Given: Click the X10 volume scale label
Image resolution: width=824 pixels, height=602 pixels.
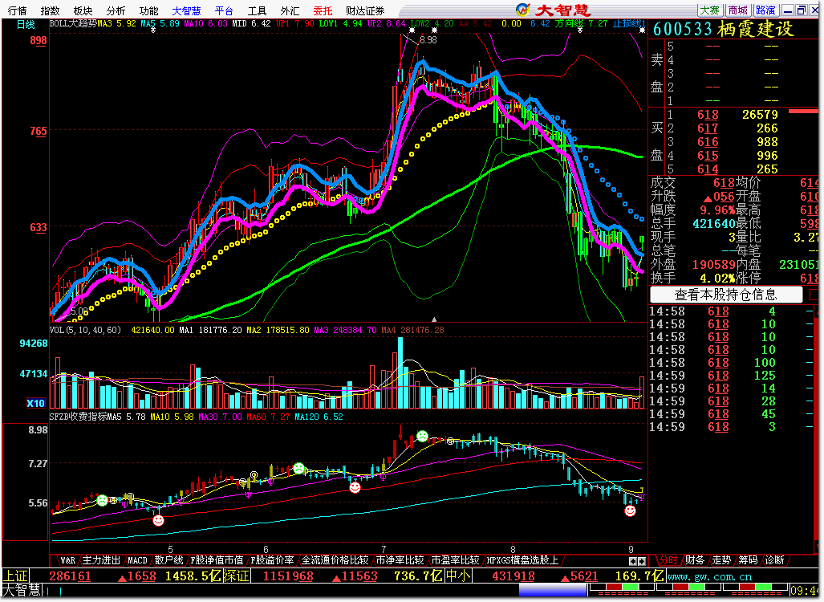Looking at the screenshot, I should click(x=36, y=403).
